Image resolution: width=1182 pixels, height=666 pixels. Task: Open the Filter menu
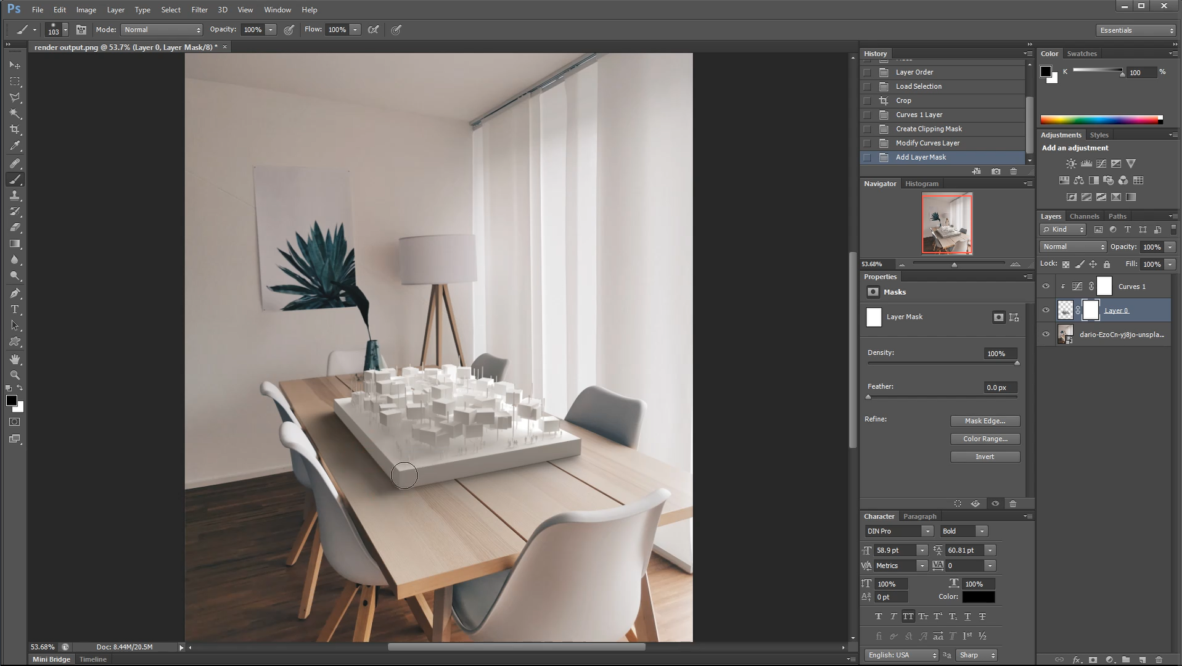pos(199,10)
